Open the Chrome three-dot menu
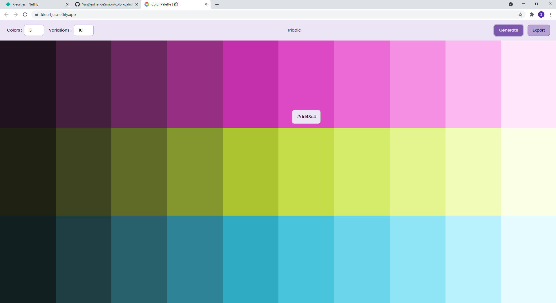 550,14
